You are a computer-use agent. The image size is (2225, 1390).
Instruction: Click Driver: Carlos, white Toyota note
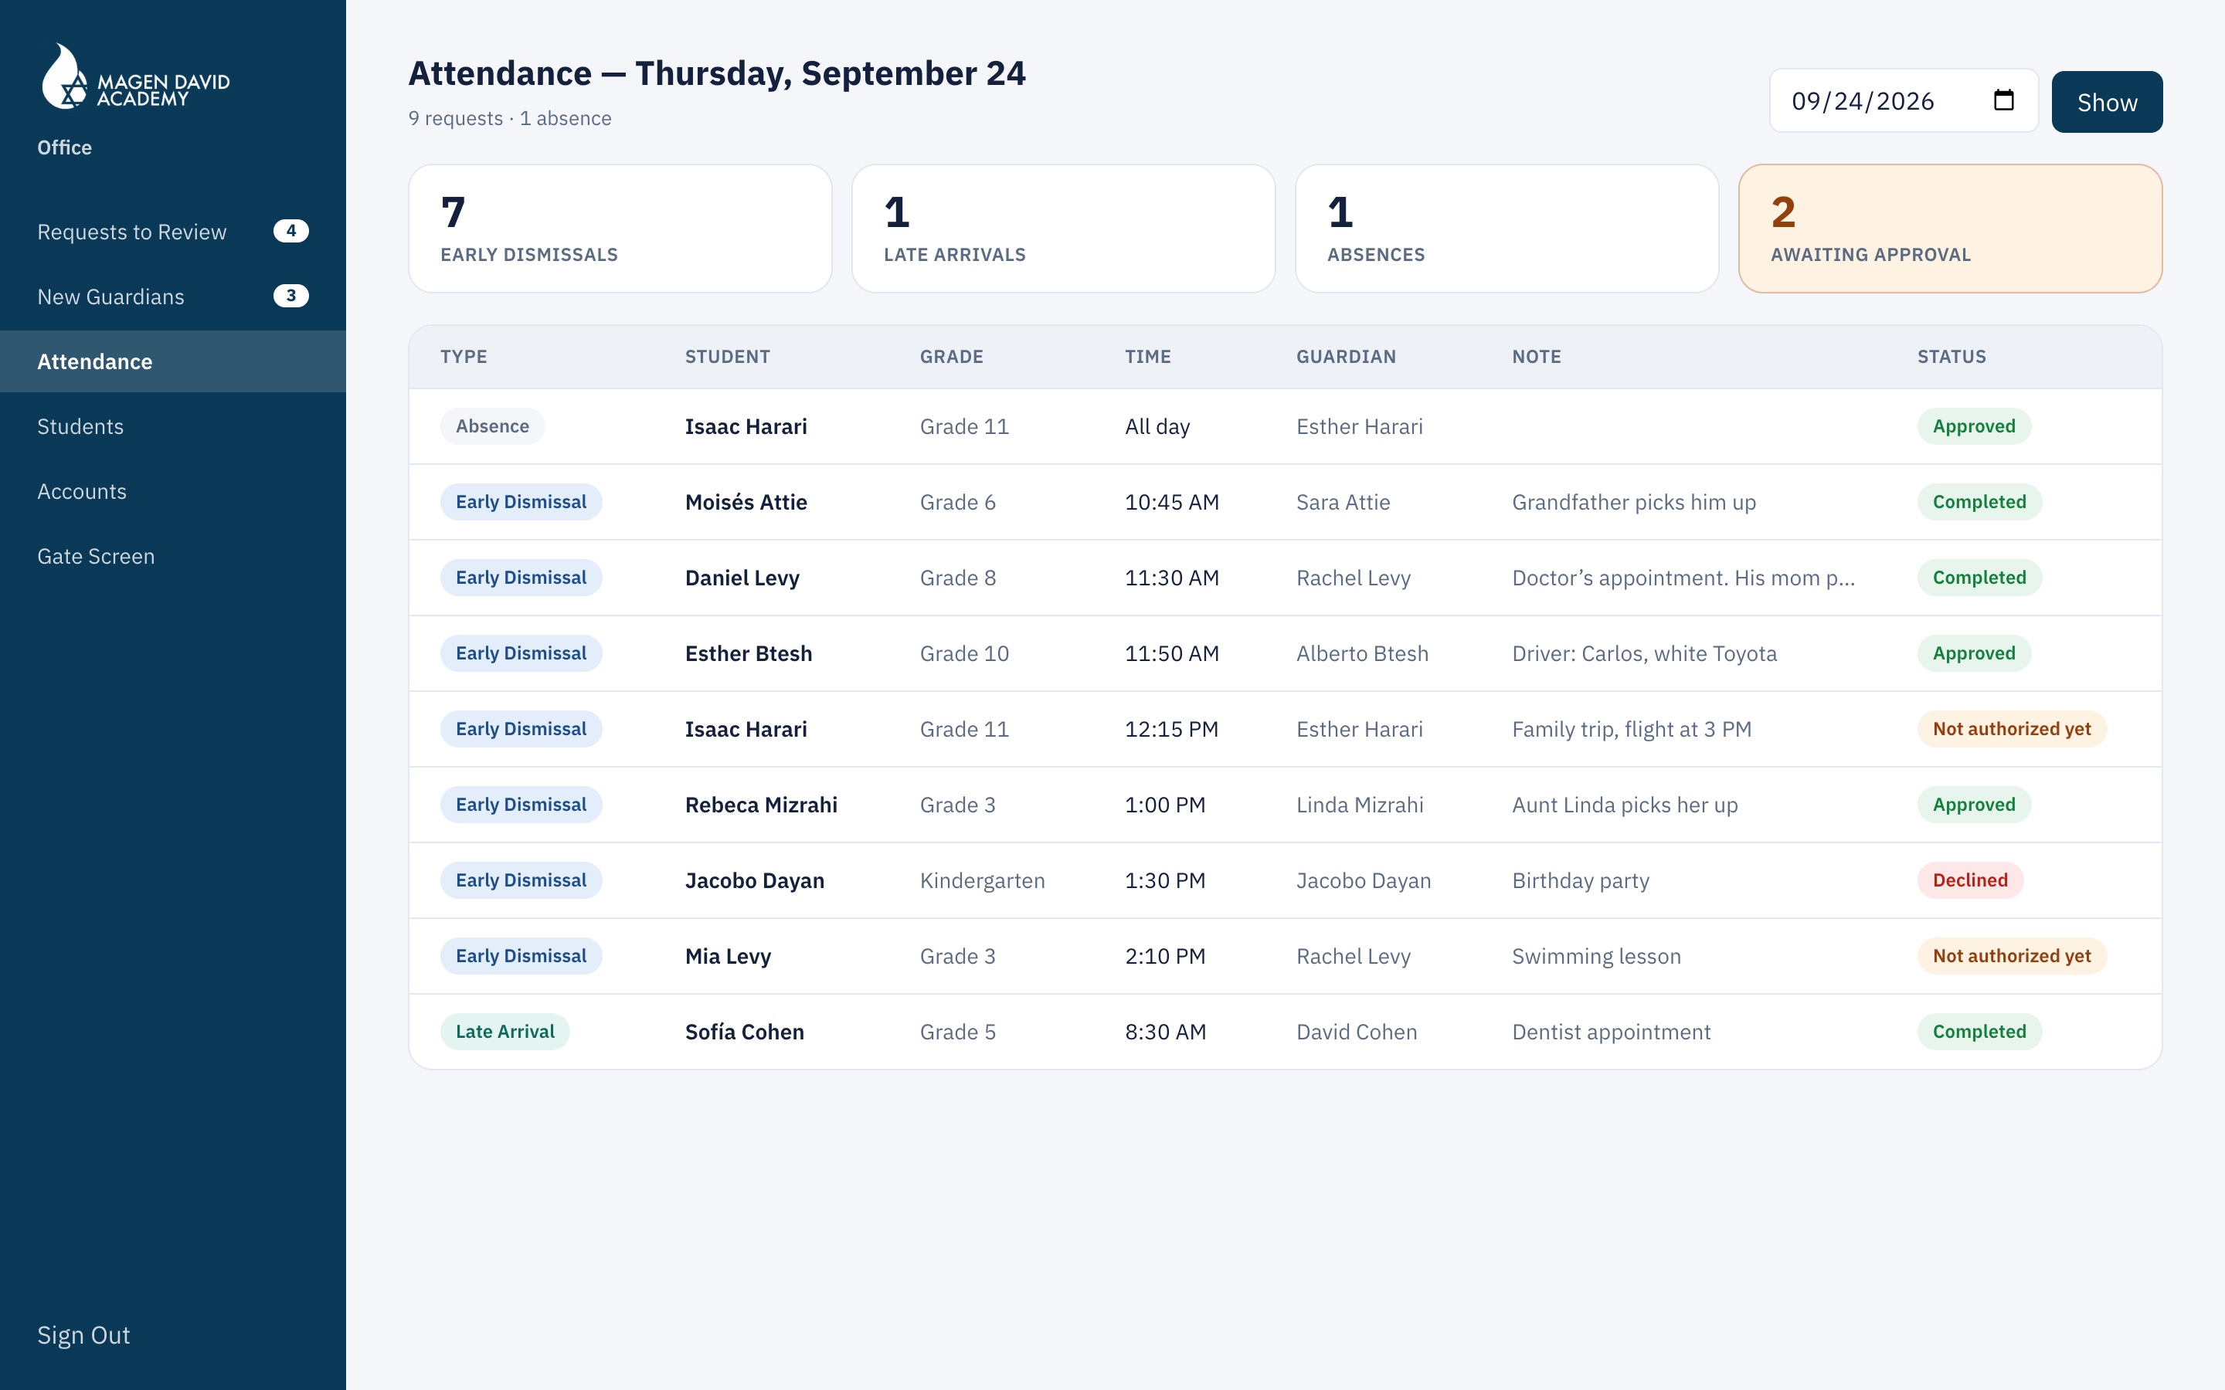point(1644,653)
